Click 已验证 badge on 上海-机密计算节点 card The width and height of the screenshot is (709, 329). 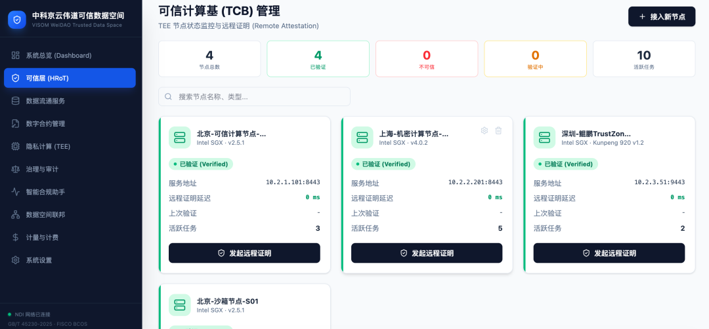pyautogui.click(x=383, y=164)
